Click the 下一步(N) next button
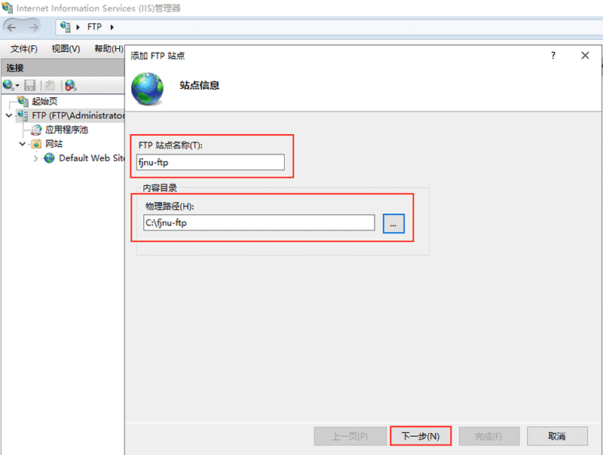603x455 pixels. 421,436
